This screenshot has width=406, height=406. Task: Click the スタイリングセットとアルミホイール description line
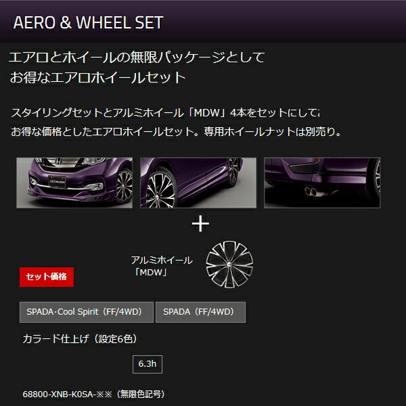tap(166, 113)
